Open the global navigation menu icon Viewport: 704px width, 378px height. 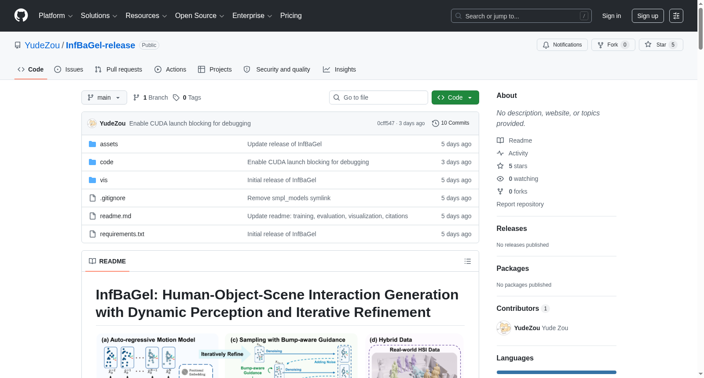coord(676,16)
